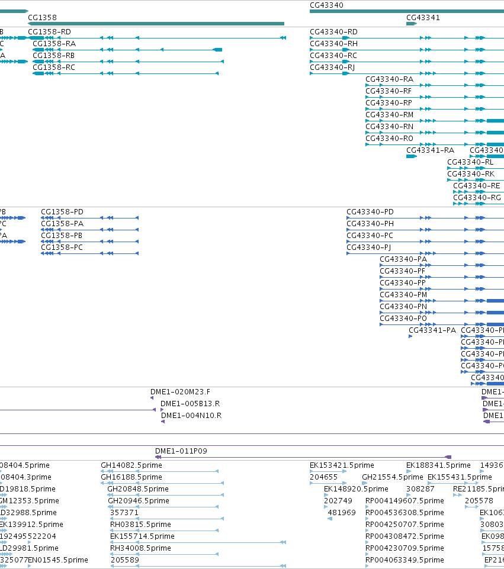
Task: Click protein CG1358-PD label
Action: (62, 211)
